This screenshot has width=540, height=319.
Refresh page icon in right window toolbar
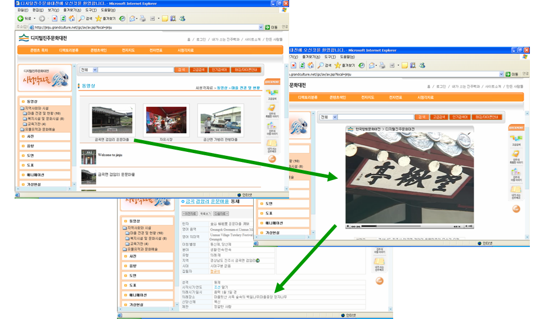pyautogui.click(x=302, y=65)
